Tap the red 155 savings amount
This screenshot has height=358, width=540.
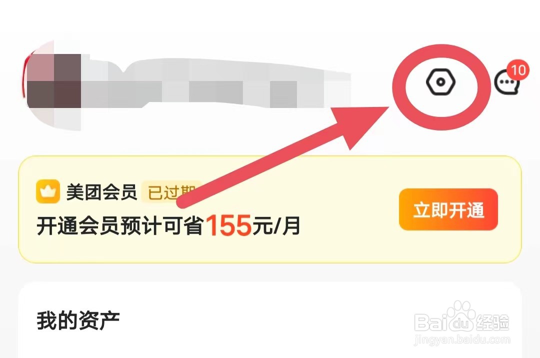tap(228, 225)
